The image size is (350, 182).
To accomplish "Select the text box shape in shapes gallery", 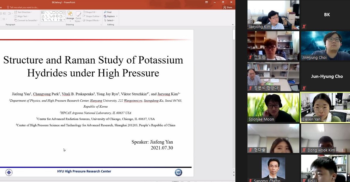I will 43,13.
